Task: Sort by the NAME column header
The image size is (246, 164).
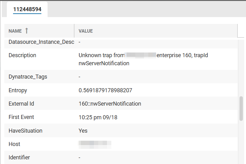Action: [15, 31]
